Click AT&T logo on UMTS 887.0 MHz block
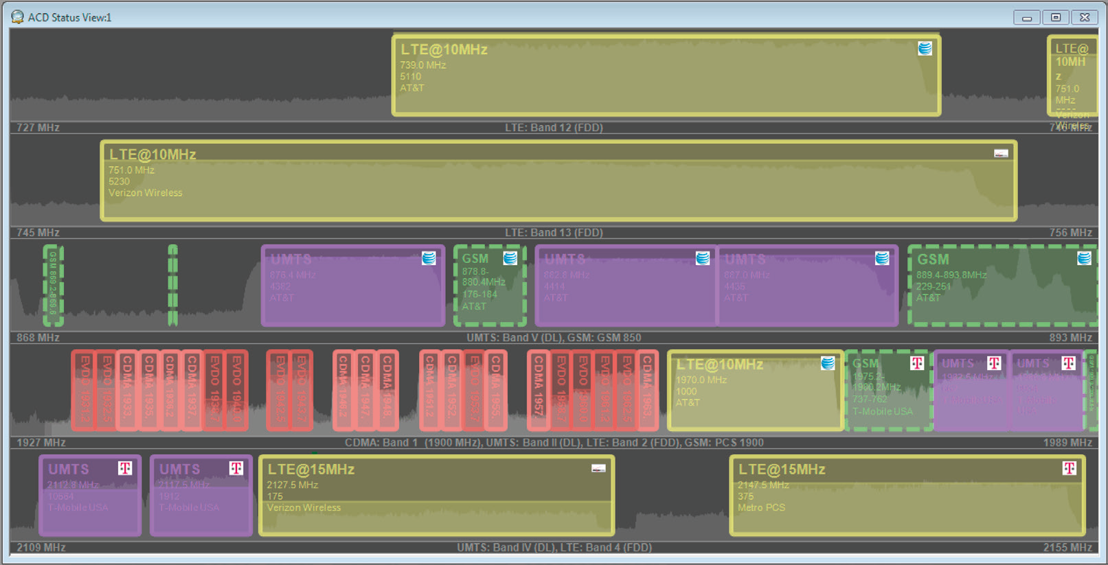The image size is (1108, 565). (x=882, y=258)
